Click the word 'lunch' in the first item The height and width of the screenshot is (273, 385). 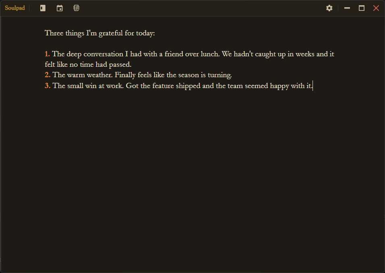click(x=210, y=54)
